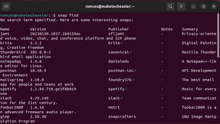The height and width of the screenshot is (124, 220).
Task: Click gimp version 2.10.30
Action: tap(38, 117)
